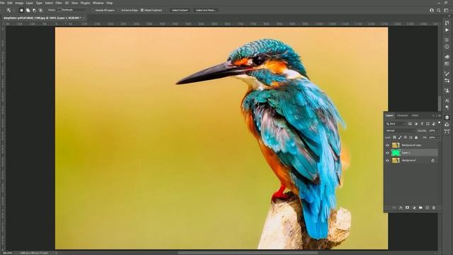Image resolution: width=453 pixels, height=255 pixels.
Task: Open the Layer menu
Action: (x=30, y=3)
